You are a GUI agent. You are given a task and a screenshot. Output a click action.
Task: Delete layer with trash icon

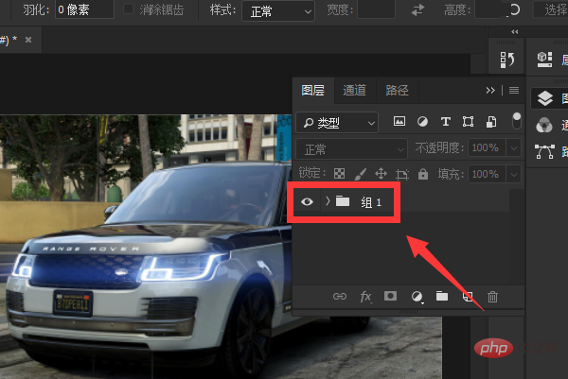coord(492,297)
